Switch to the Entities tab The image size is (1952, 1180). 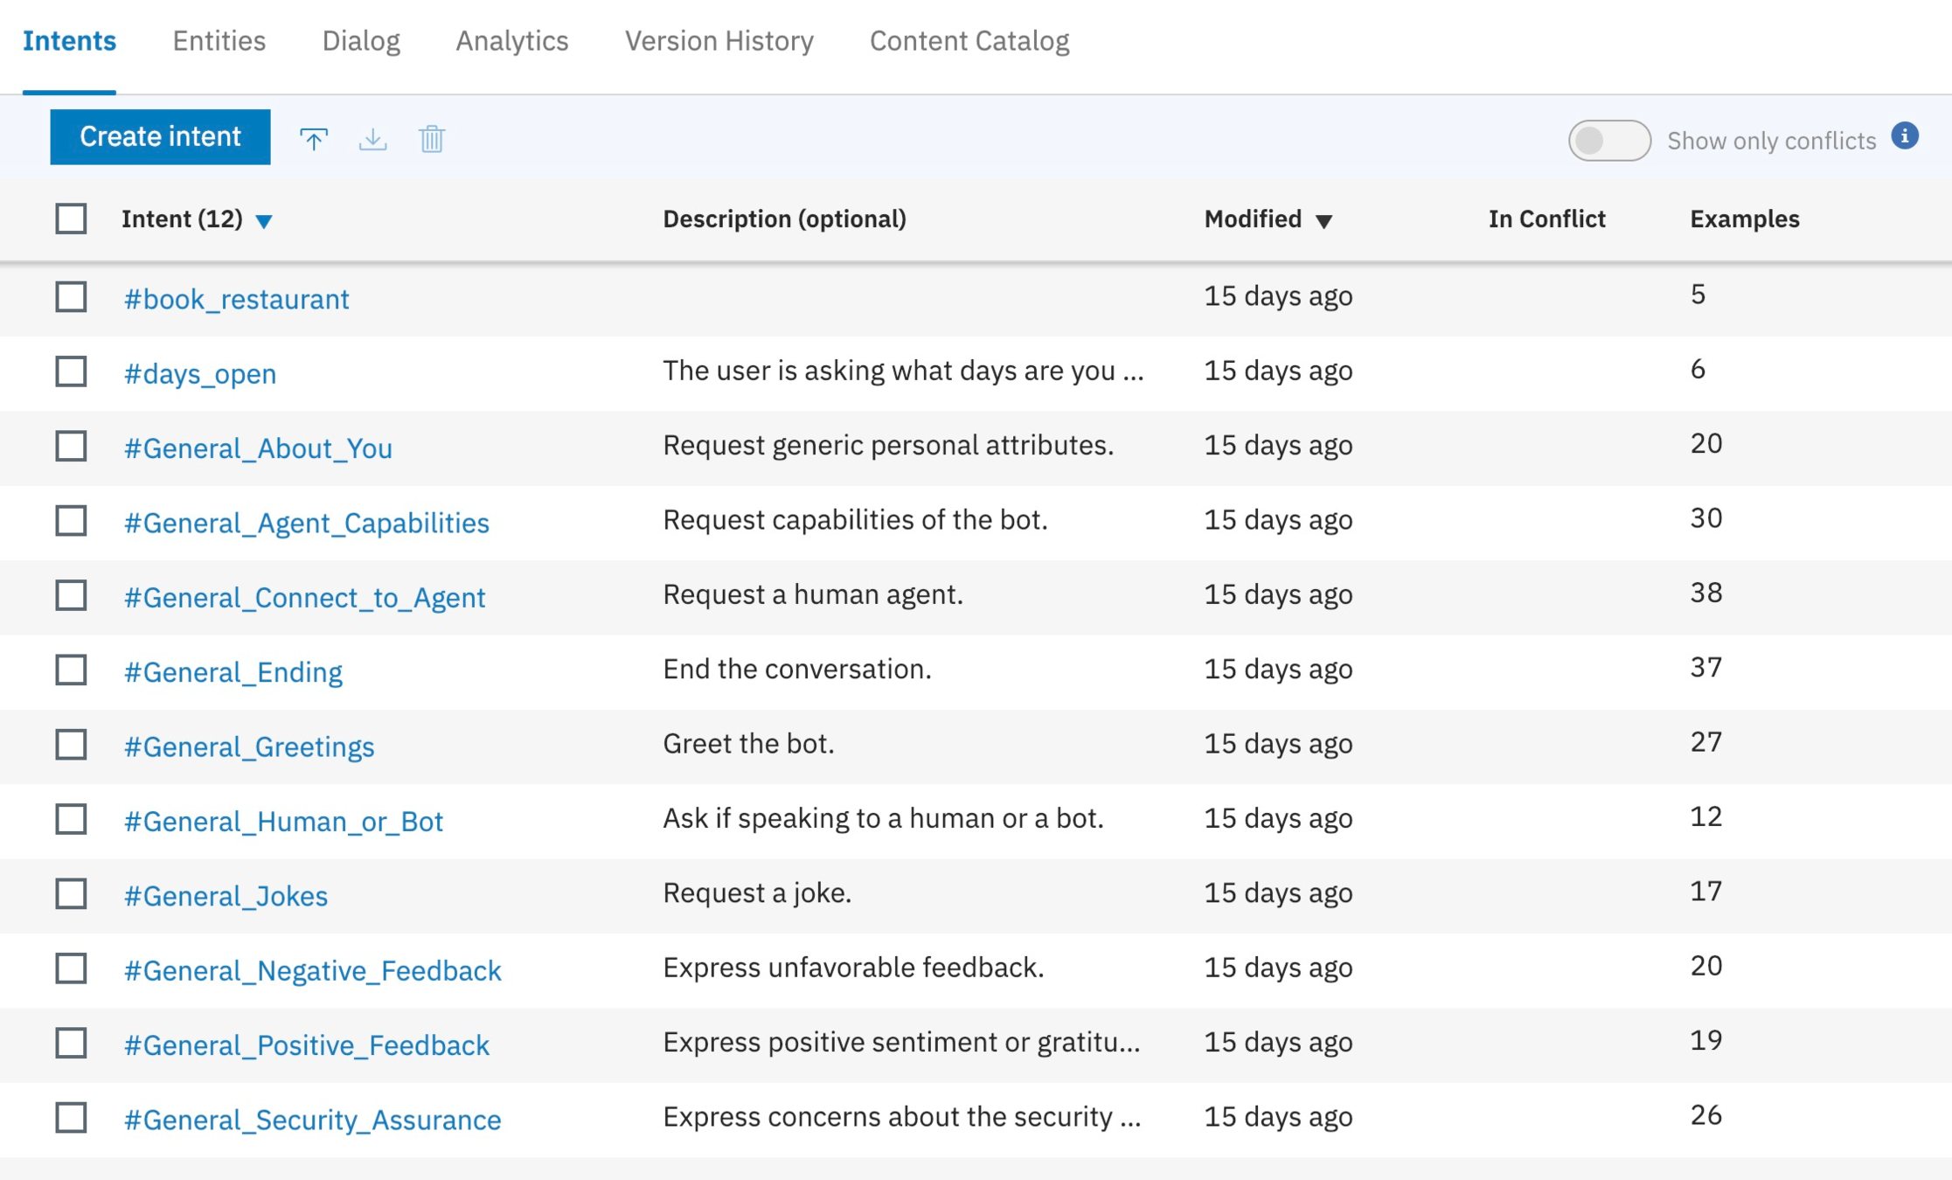[219, 41]
